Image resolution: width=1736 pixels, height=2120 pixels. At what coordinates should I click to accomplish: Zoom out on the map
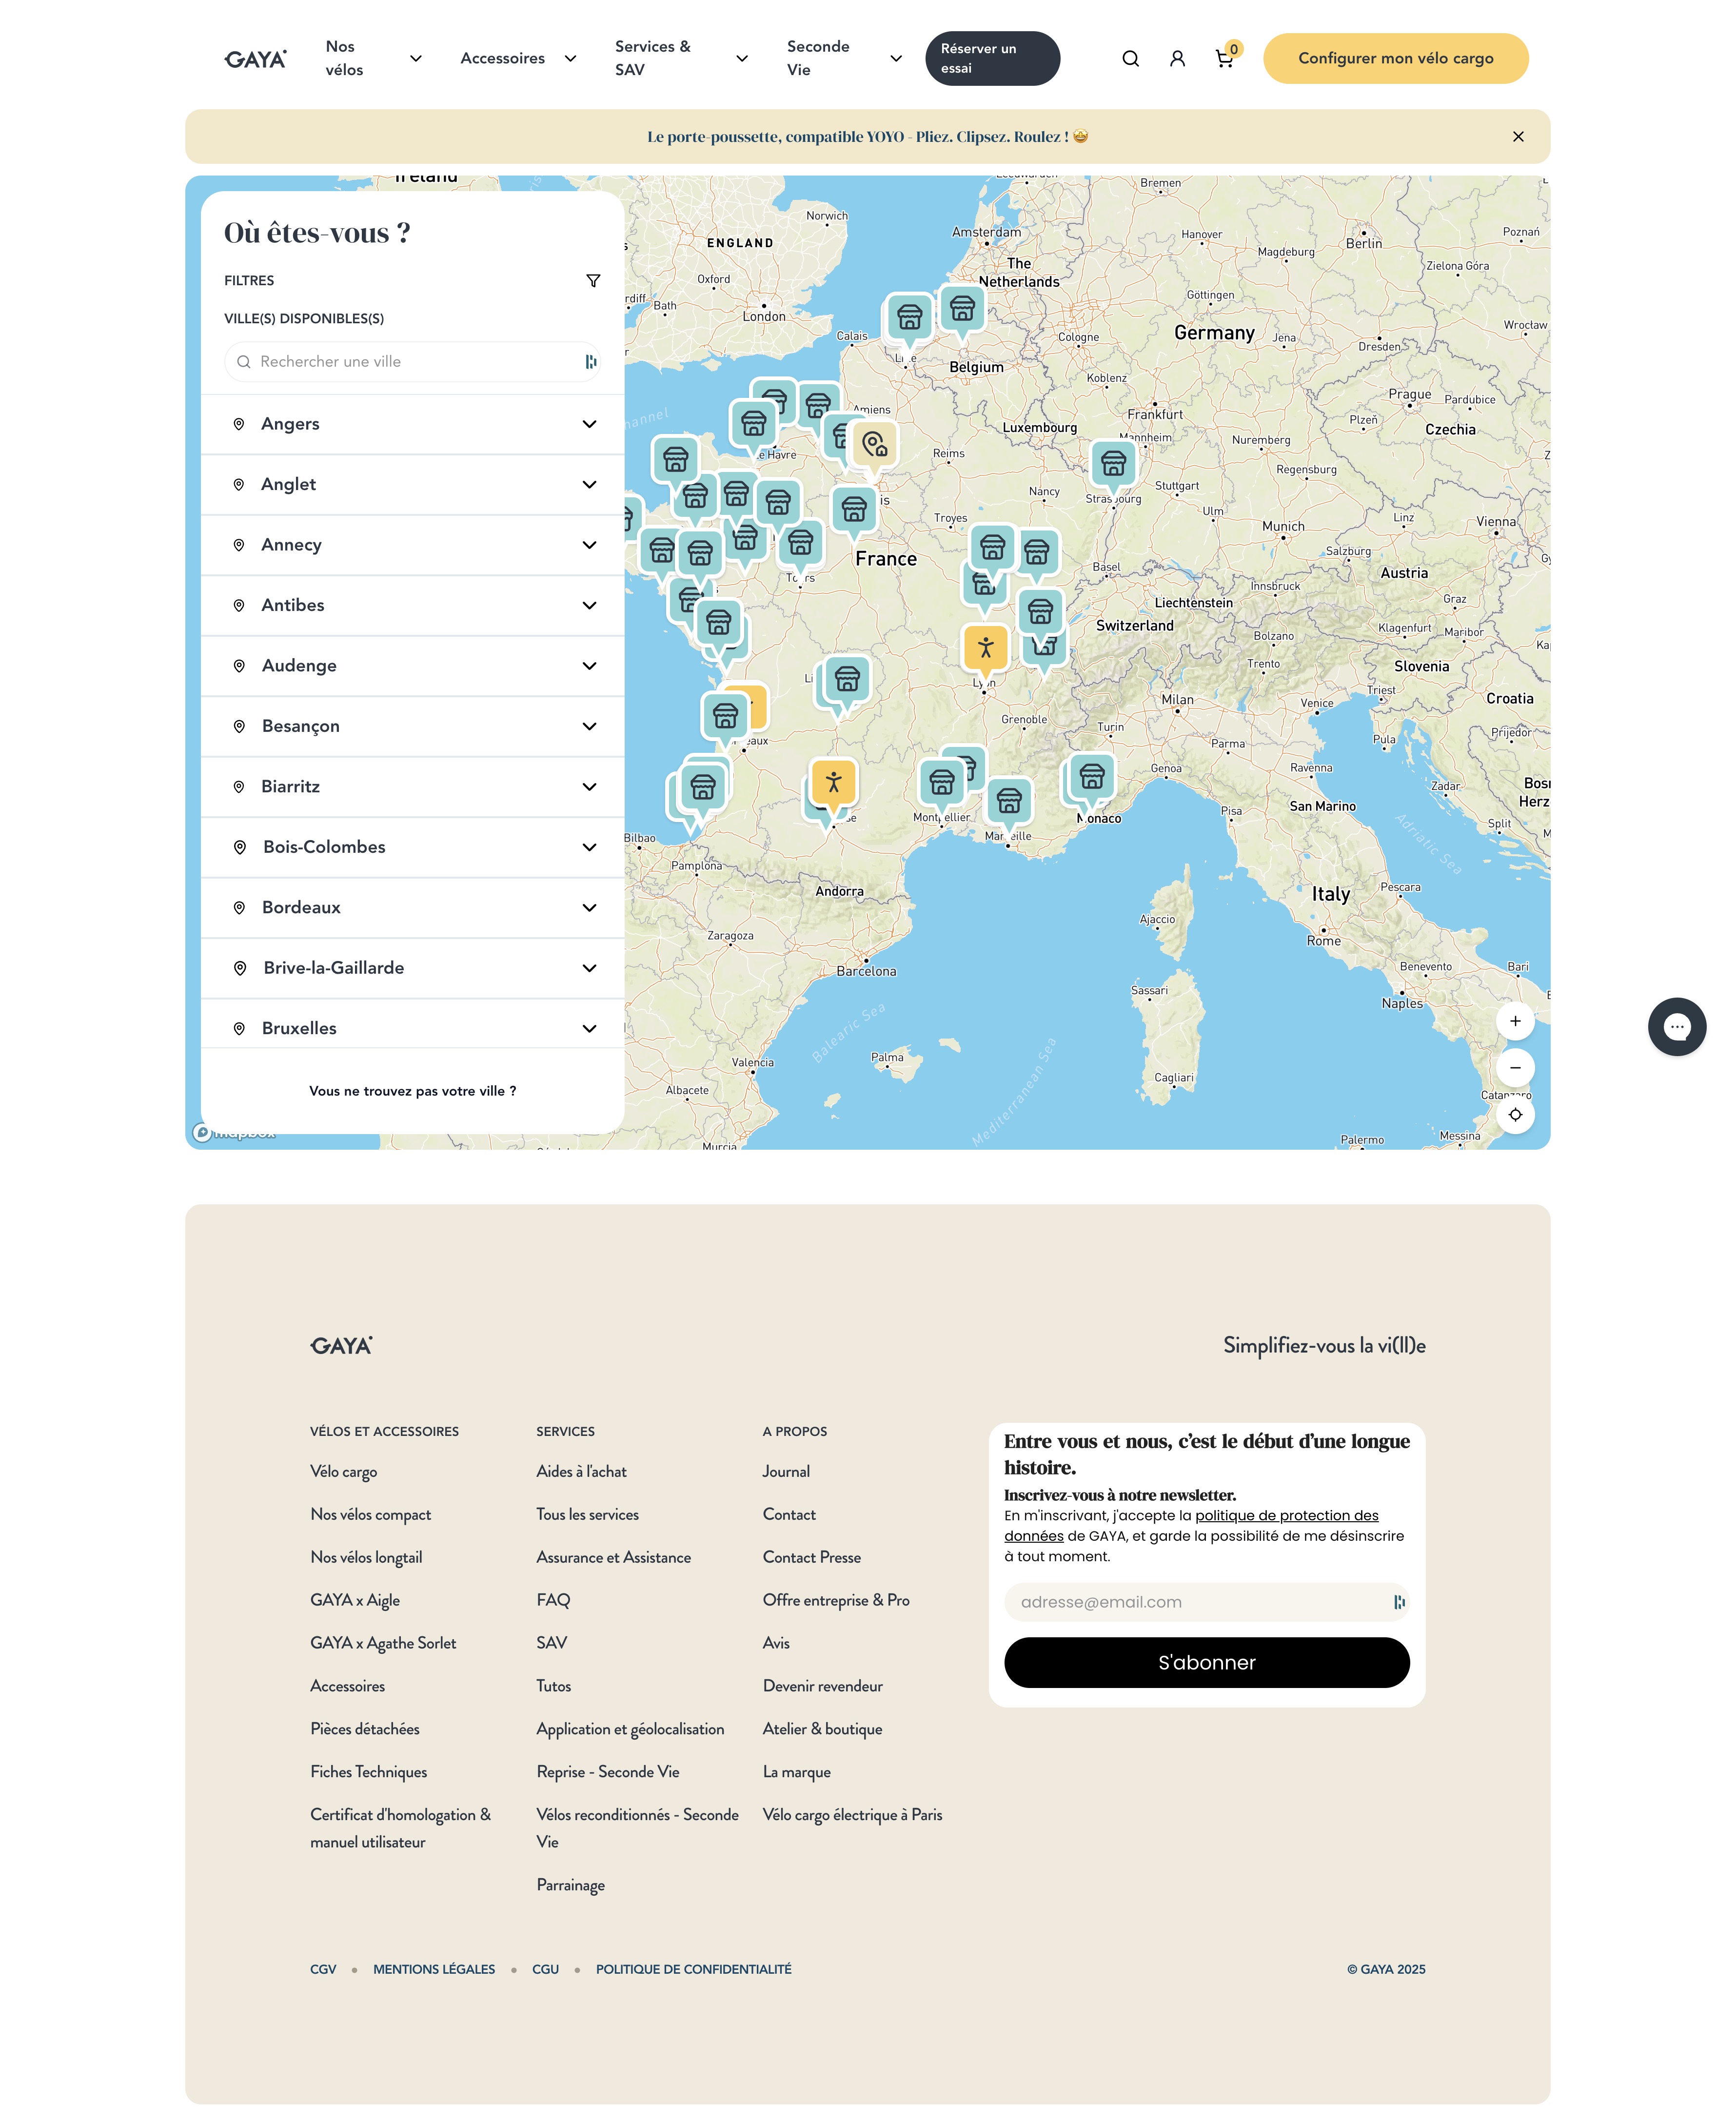(1515, 1068)
